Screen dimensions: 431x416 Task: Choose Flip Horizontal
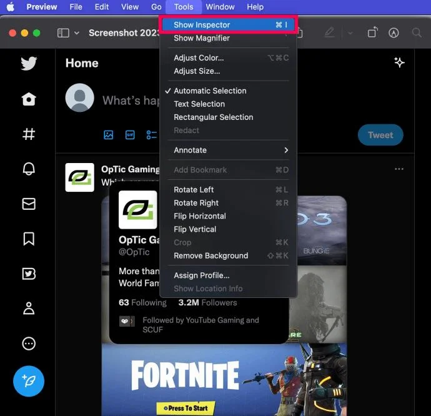pos(228,216)
